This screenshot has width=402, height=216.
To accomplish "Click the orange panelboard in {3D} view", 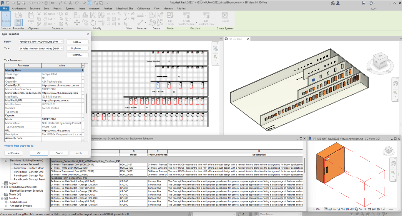I will click(x=330, y=162).
